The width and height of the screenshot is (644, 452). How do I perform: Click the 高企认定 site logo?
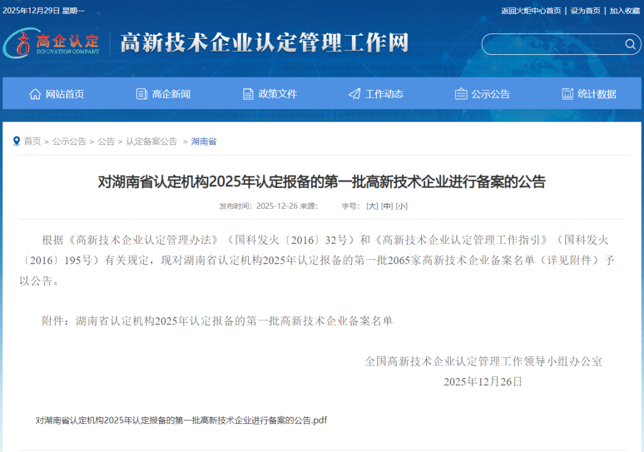[52, 44]
